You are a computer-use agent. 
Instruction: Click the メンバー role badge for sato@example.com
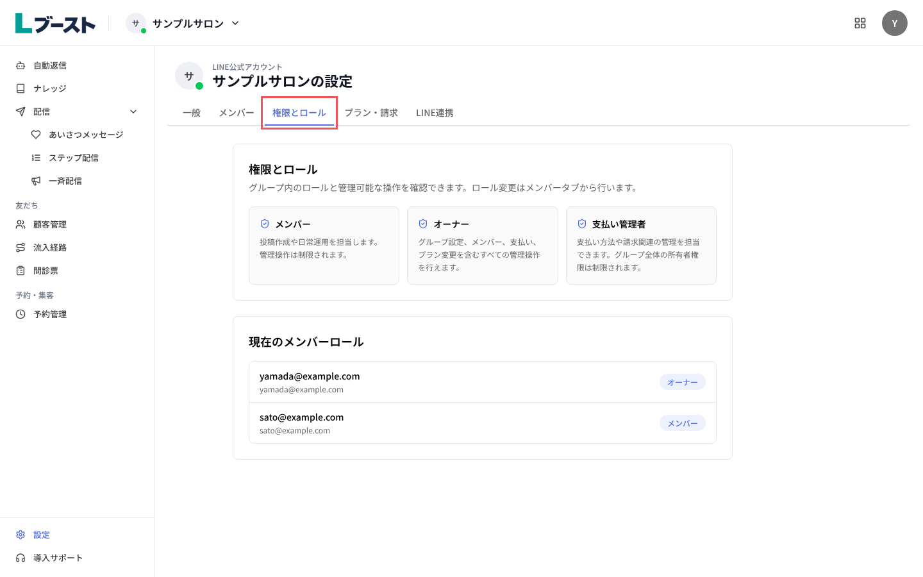click(683, 423)
